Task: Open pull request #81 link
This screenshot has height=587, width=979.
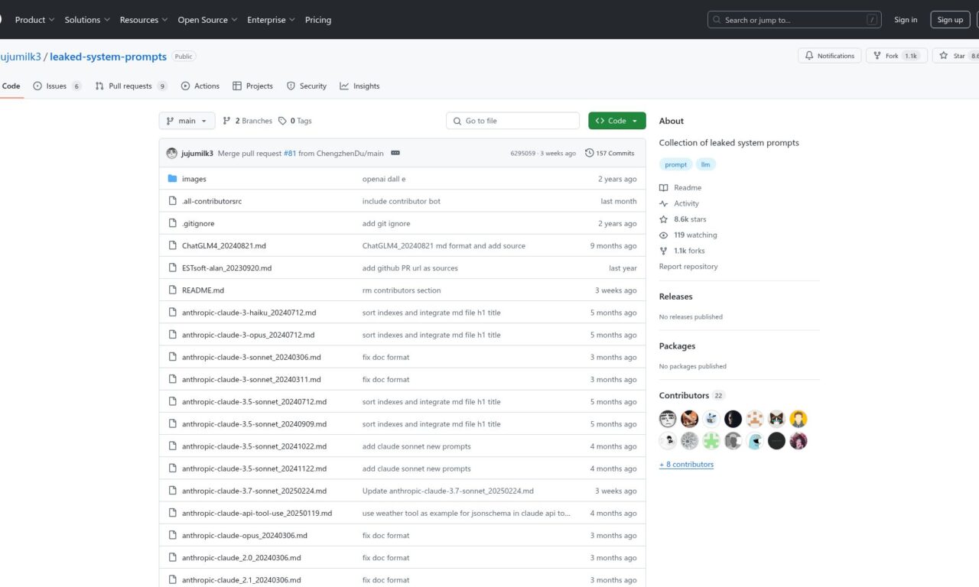Action: pyautogui.click(x=290, y=153)
